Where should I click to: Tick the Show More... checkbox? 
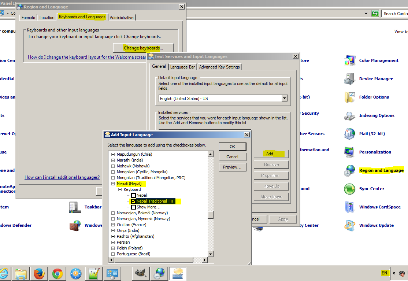pyautogui.click(x=133, y=207)
